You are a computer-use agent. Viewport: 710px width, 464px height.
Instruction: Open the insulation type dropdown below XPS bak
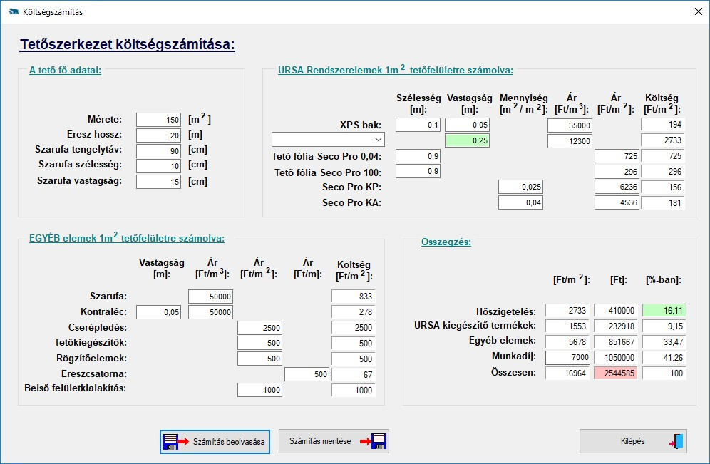tap(328, 140)
